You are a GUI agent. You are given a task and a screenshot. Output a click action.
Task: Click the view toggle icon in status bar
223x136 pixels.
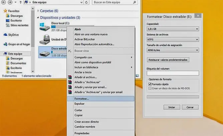pos(137,76)
